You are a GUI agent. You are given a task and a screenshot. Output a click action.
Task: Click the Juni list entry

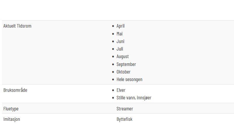point(120,41)
